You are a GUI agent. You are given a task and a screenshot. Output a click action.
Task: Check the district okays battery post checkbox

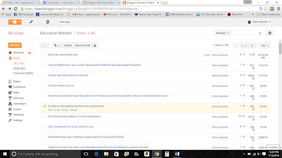click(x=45, y=117)
